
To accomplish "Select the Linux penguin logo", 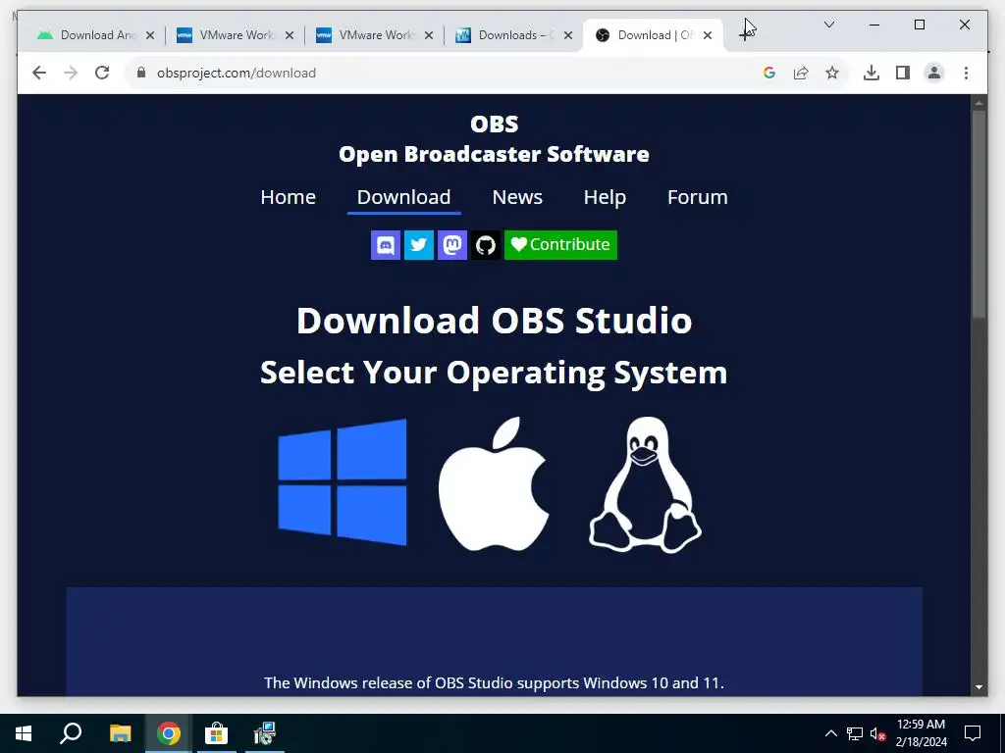I will point(645,484).
